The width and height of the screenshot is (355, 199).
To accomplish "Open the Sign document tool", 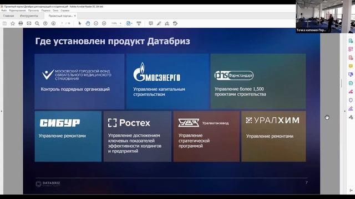I will point(167,23).
